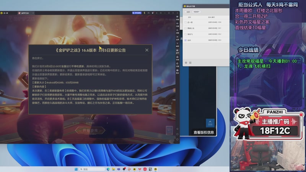Click the emulator home circle navigation button
The image size is (306, 172).
tap(177, 134)
